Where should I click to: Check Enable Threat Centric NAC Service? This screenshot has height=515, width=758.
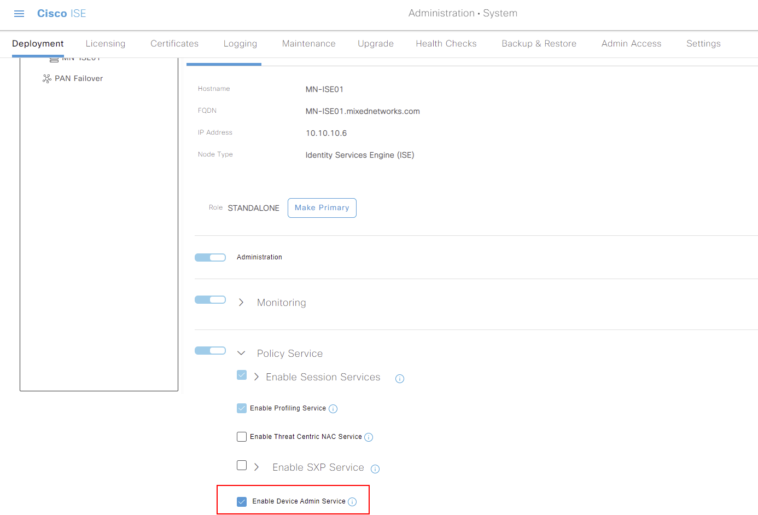[242, 437]
